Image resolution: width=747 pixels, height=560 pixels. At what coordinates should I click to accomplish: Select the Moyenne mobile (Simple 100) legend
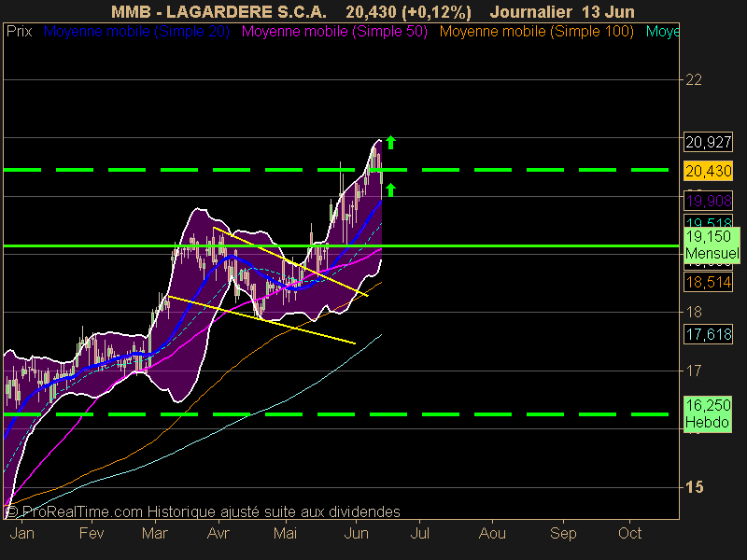(536, 32)
